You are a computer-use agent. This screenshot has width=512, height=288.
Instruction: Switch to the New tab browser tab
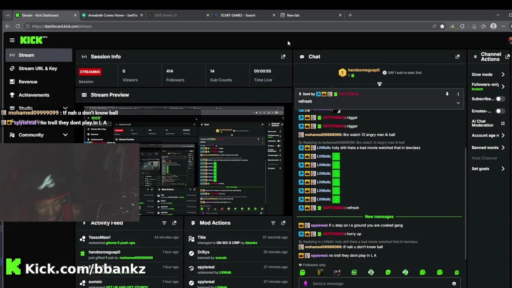click(311, 15)
